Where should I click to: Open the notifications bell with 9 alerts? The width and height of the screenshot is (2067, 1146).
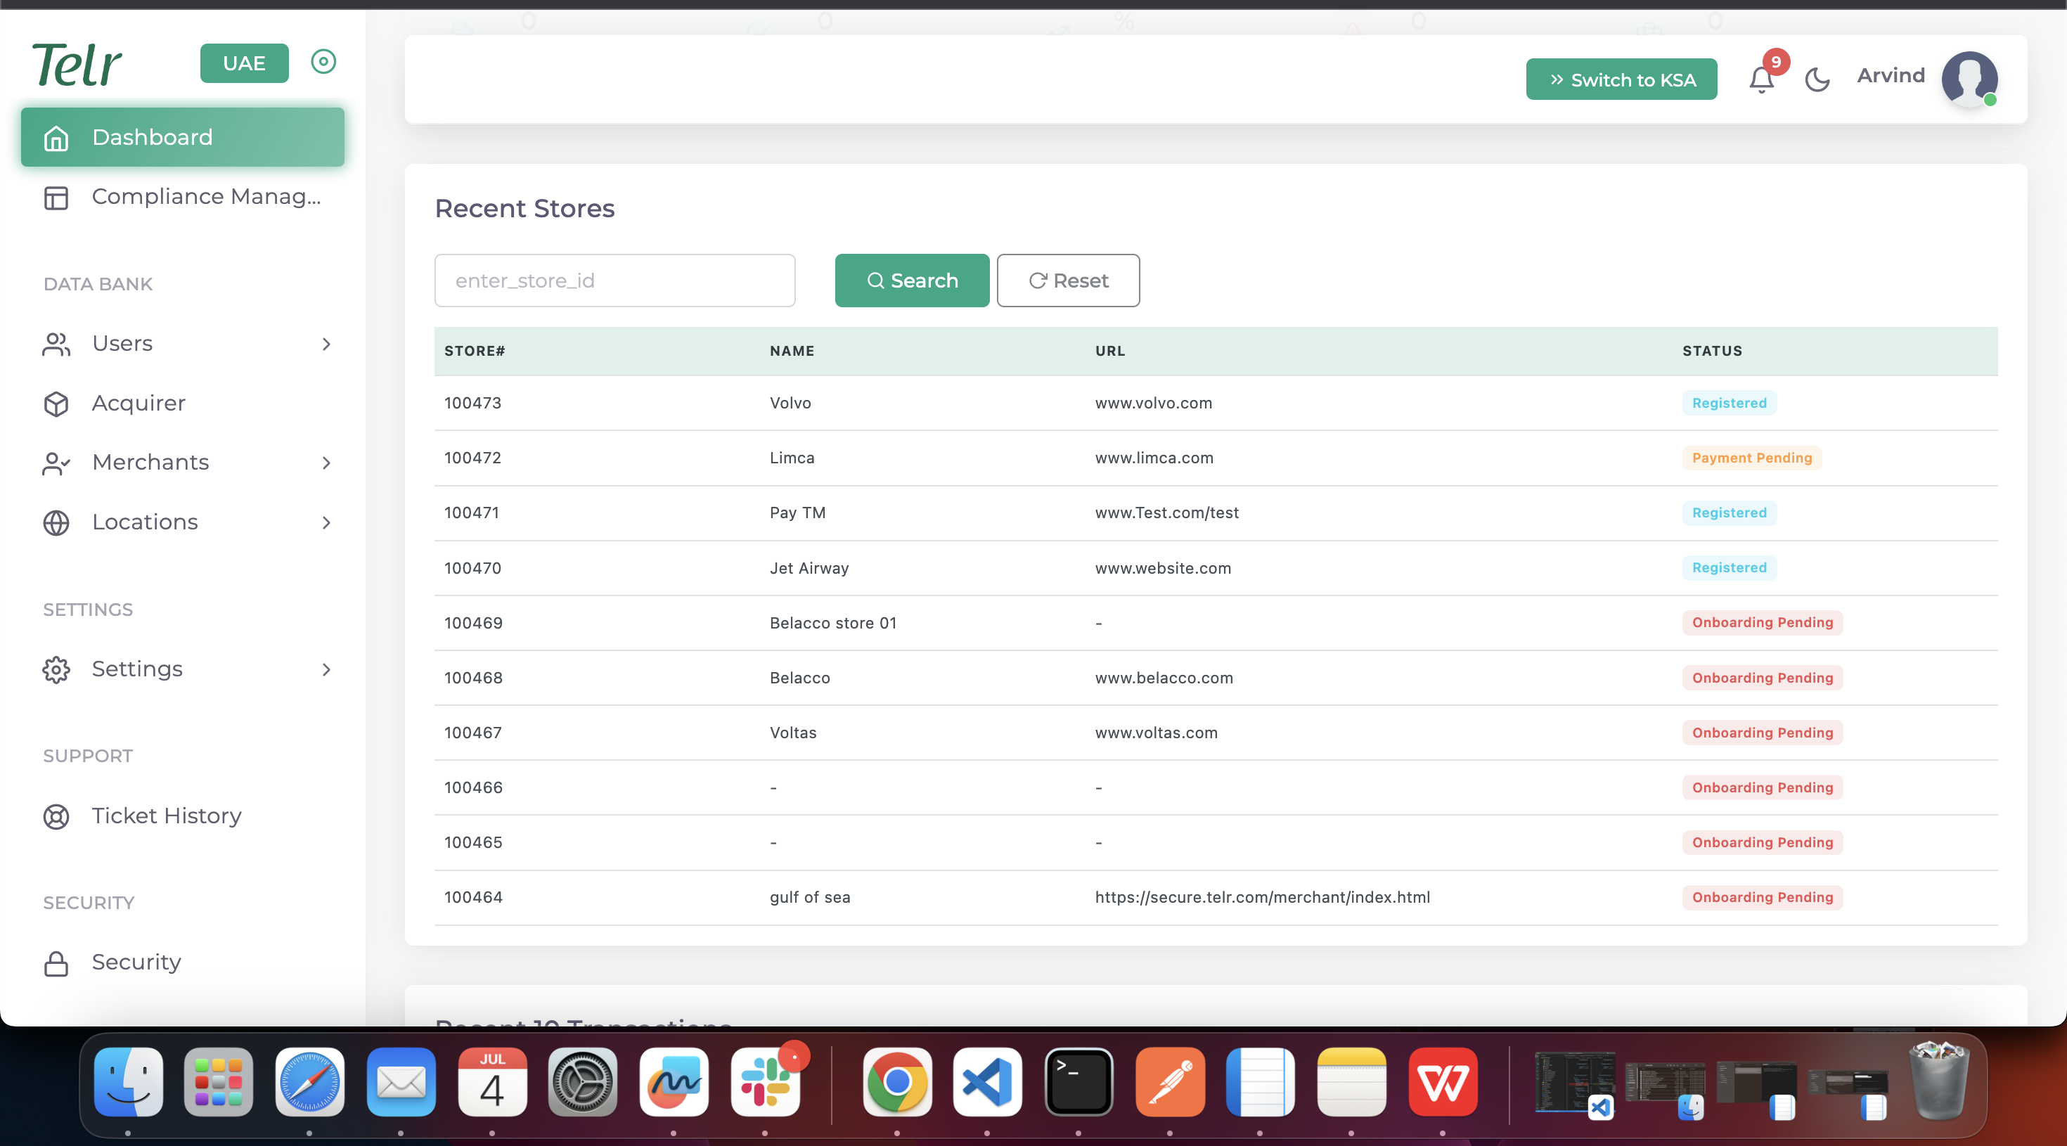1762,79
